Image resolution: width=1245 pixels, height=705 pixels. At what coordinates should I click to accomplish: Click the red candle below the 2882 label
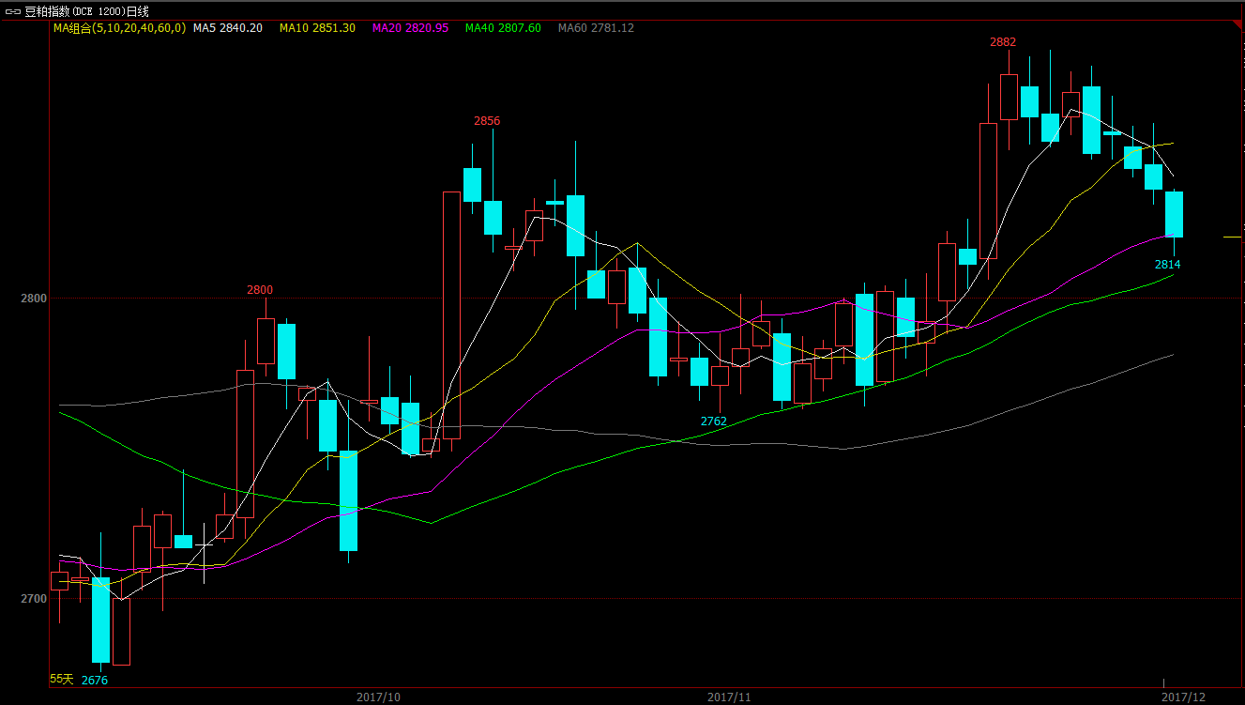pyautogui.click(x=1009, y=97)
